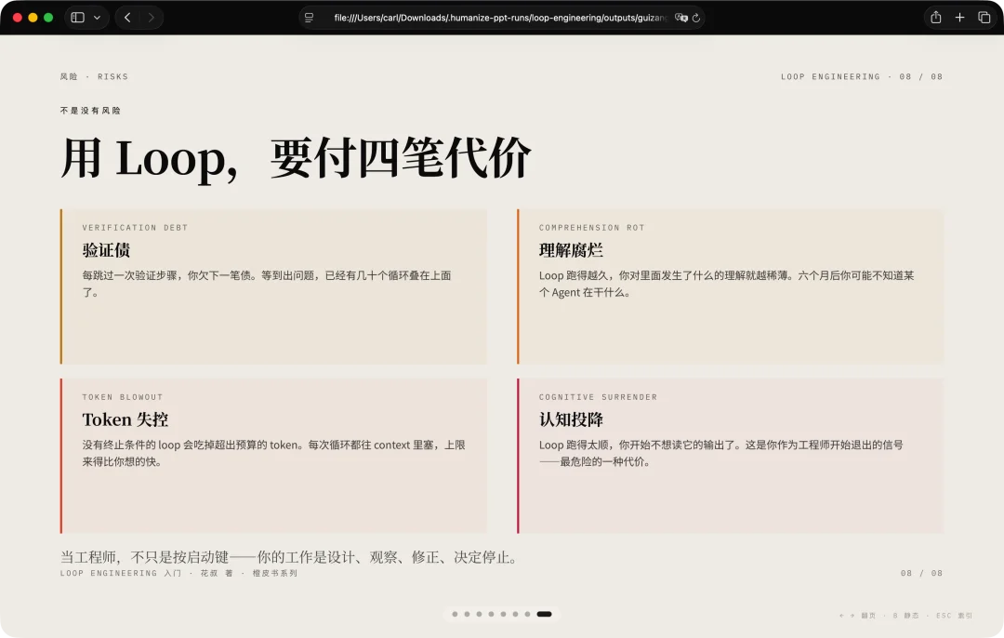Screen dimensions: 1004x638
Task: Reload the page with the refresh icon
Action: pyautogui.click(x=696, y=18)
